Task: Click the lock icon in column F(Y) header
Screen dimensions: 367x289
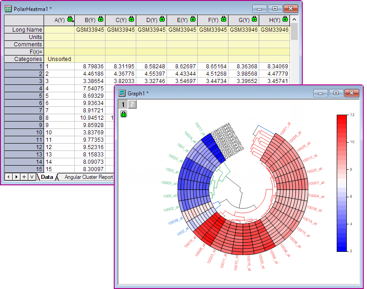Action: pyautogui.click(x=223, y=19)
